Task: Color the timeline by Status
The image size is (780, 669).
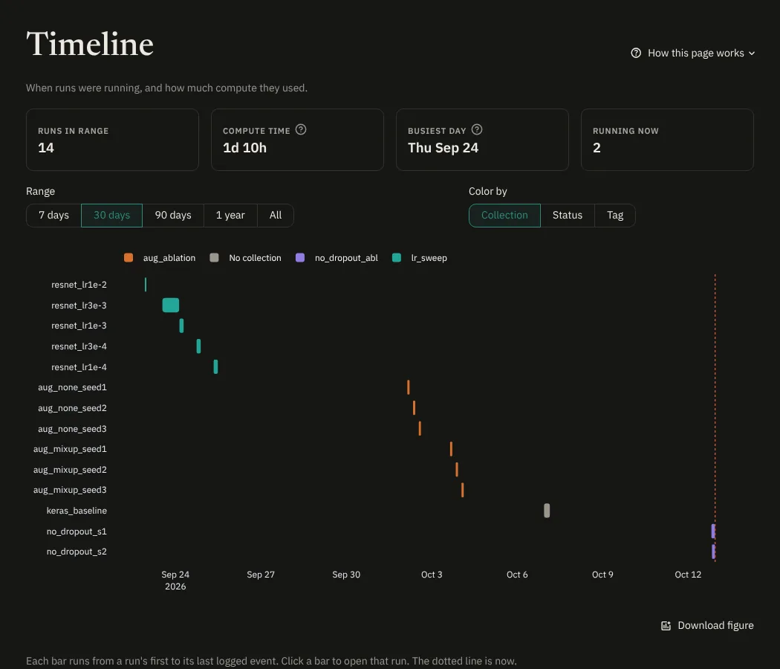Action: 567,215
